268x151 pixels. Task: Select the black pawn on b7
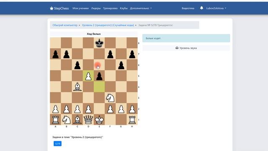point(67,54)
